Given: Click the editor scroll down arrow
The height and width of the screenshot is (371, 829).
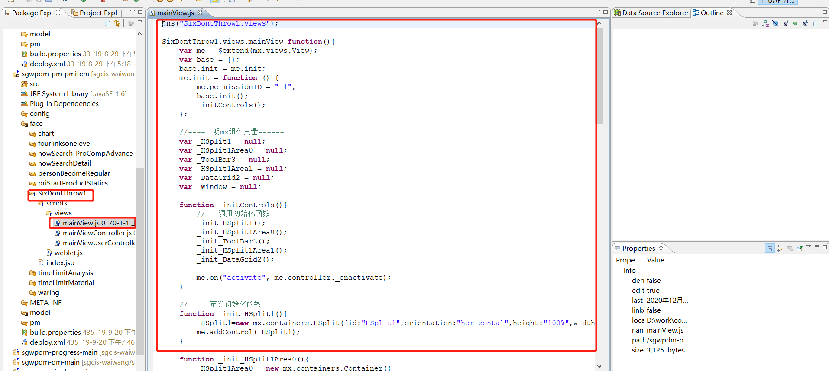Looking at the screenshot, I should click(x=599, y=366).
